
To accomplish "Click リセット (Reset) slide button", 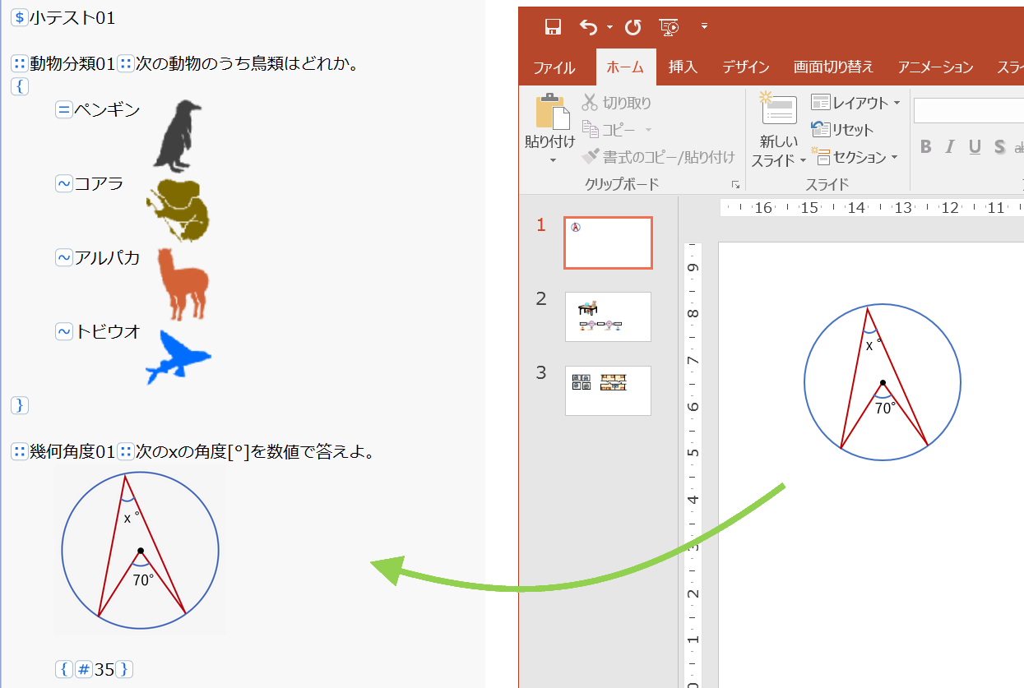I will (842, 130).
